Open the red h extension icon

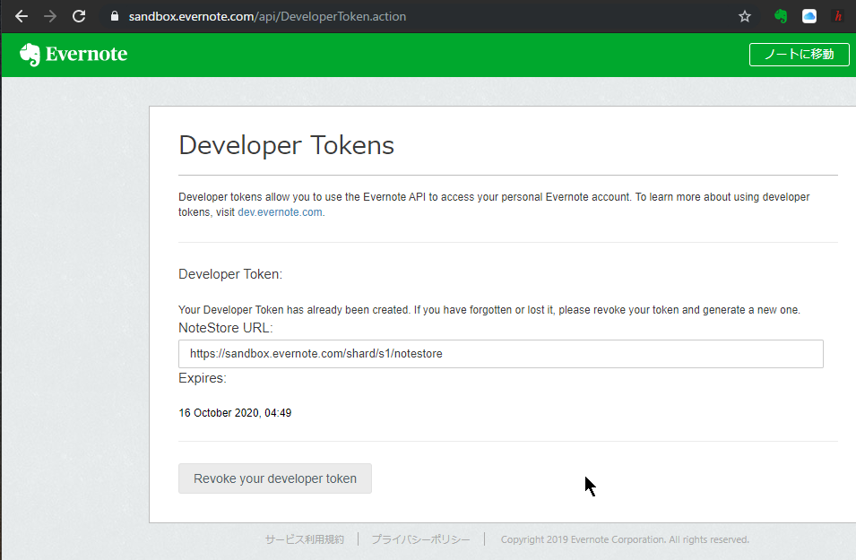(838, 16)
